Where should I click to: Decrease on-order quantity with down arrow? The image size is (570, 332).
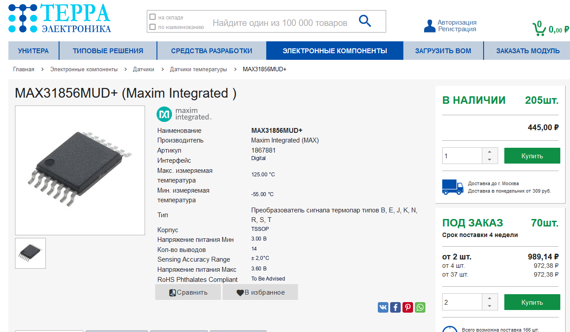[490, 306]
